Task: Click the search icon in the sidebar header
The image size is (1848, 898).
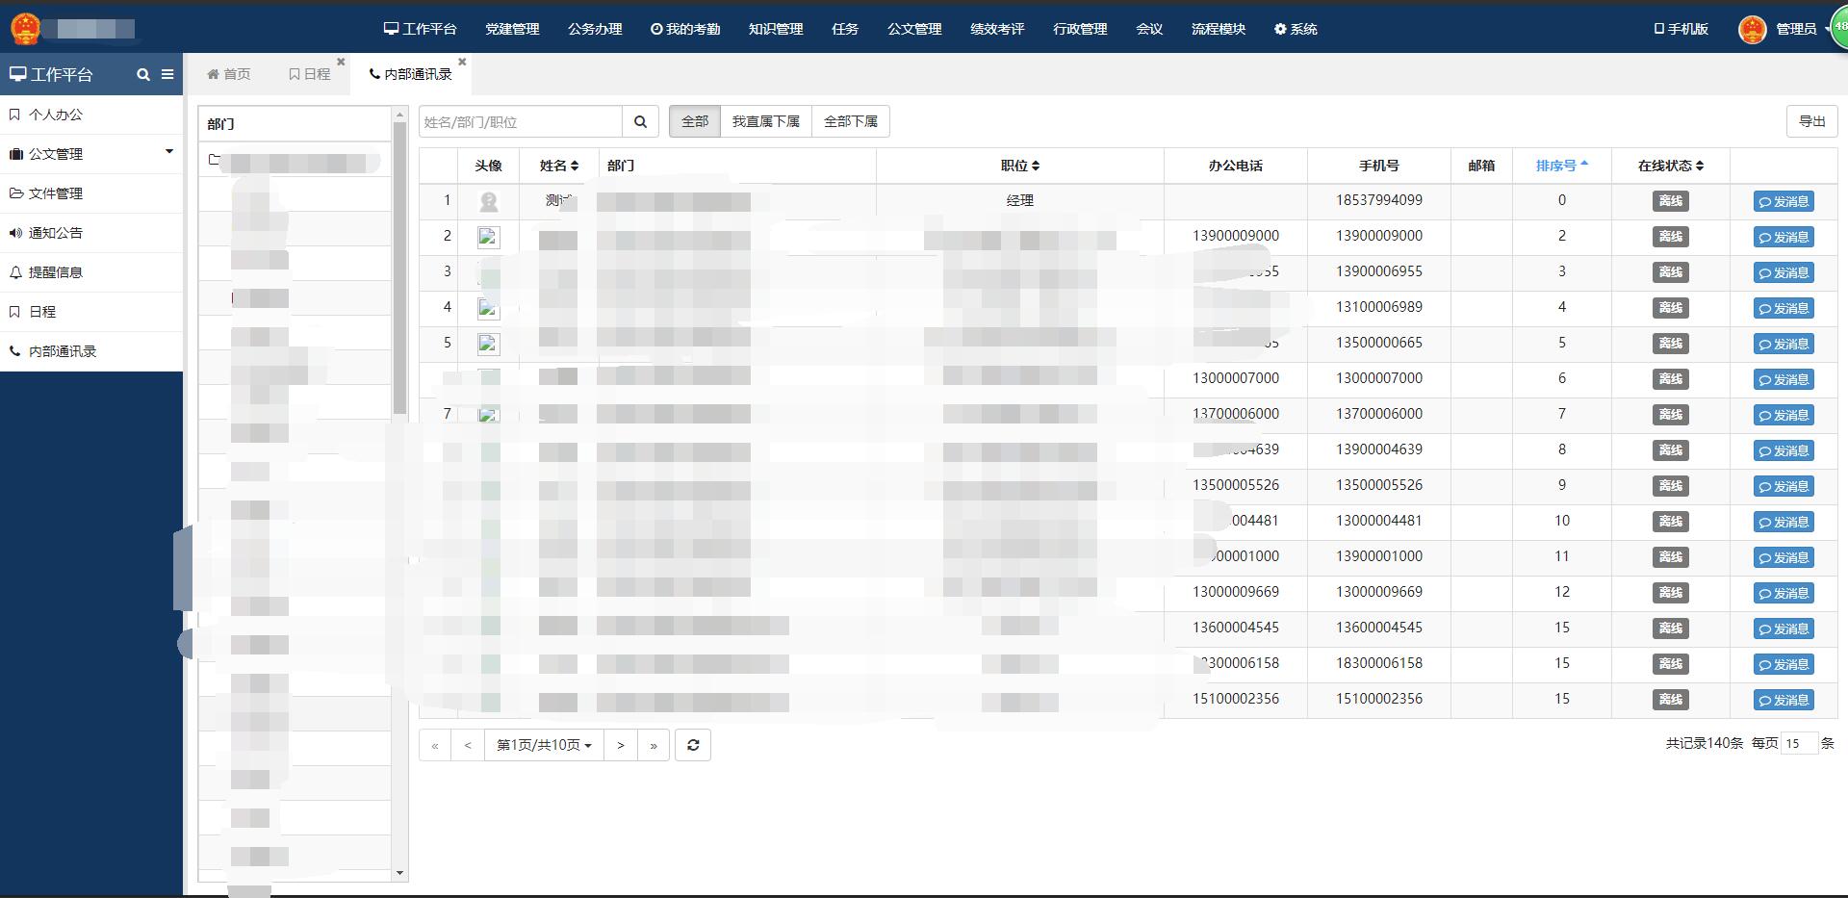Action: (143, 74)
